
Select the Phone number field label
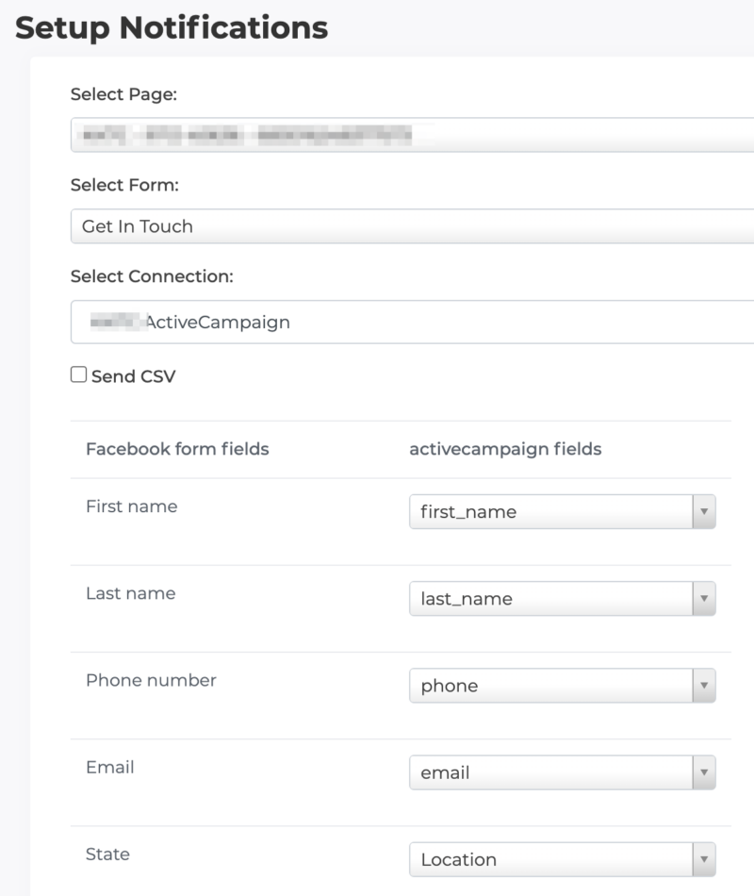(x=151, y=680)
